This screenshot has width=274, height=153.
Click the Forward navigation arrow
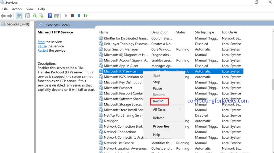tap(9, 16)
